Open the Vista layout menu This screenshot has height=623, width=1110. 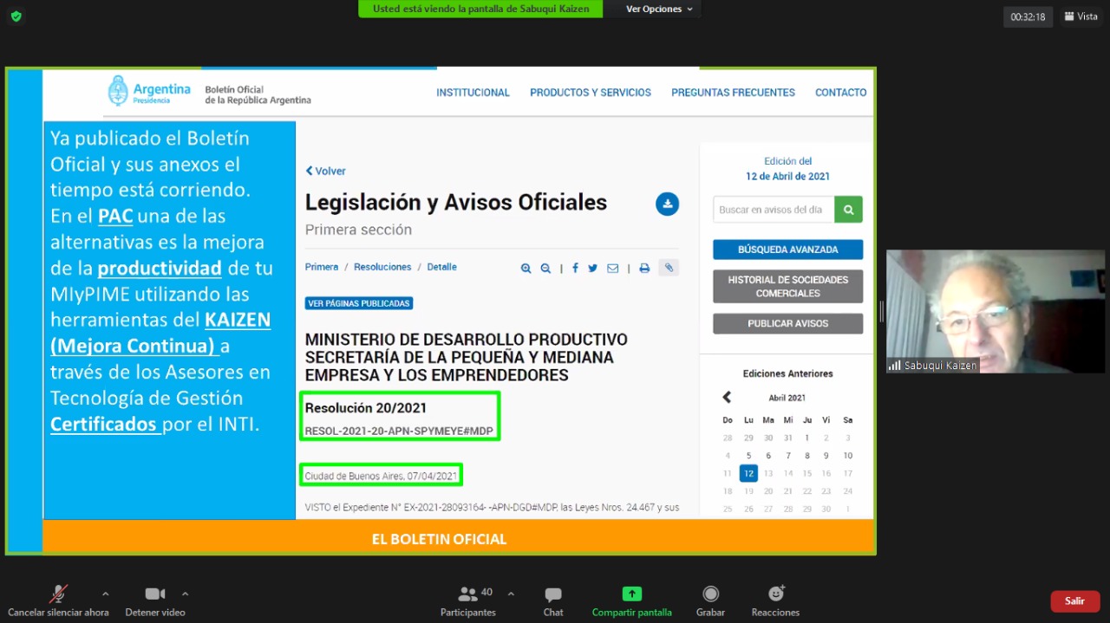[1081, 16]
